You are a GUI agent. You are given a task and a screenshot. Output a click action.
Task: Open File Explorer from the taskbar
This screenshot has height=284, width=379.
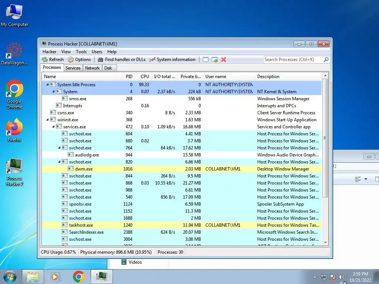[33, 277]
